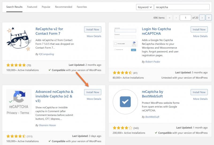The height and width of the screenshot is (145, 214).
Task: Switch to the Featured tab
Action: tap(32, 7)
